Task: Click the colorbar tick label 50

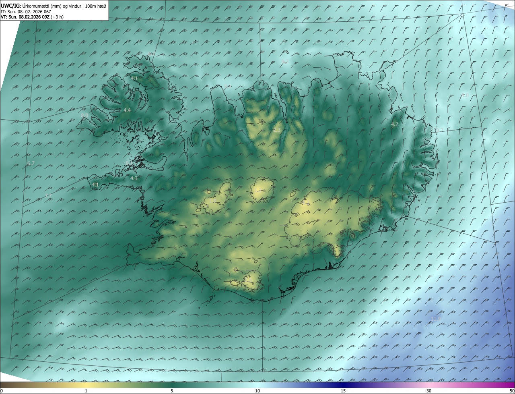Action: (x=512, y=391)
